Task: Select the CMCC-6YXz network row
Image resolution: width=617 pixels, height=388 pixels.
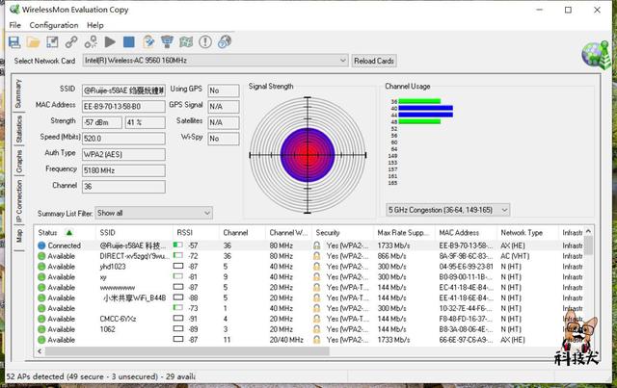Action: [120, 319]
